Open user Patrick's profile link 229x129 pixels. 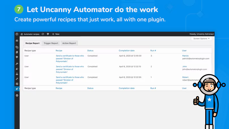tap(185, 56)
